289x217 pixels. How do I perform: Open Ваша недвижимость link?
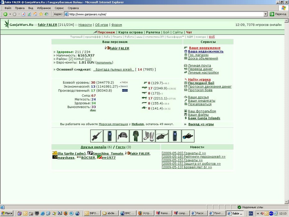click(206, 51)
